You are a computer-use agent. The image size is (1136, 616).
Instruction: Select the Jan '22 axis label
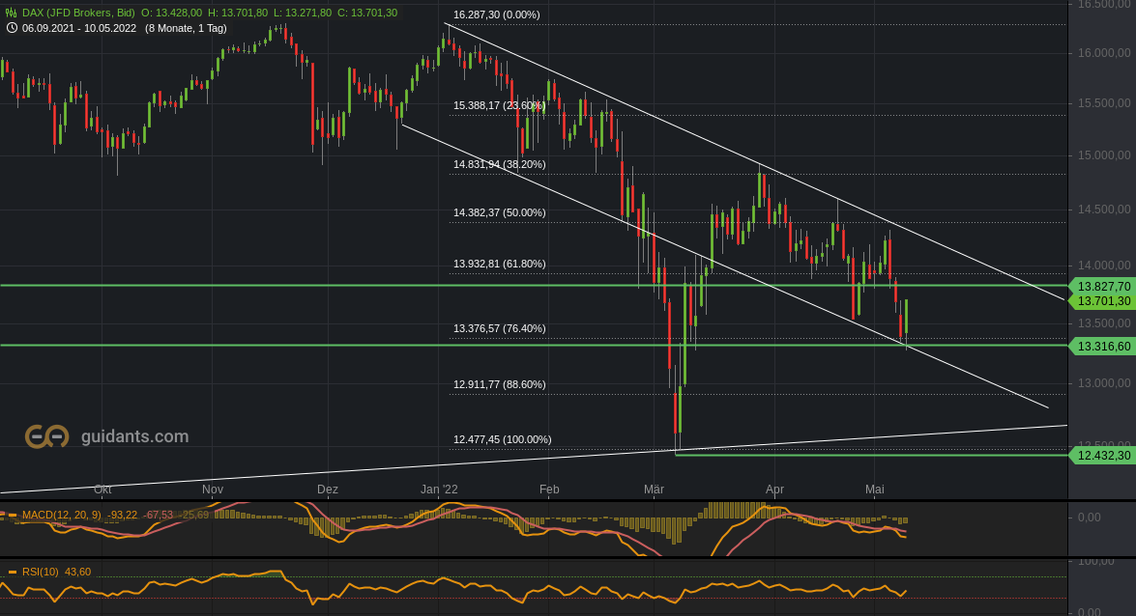point(440,490)
